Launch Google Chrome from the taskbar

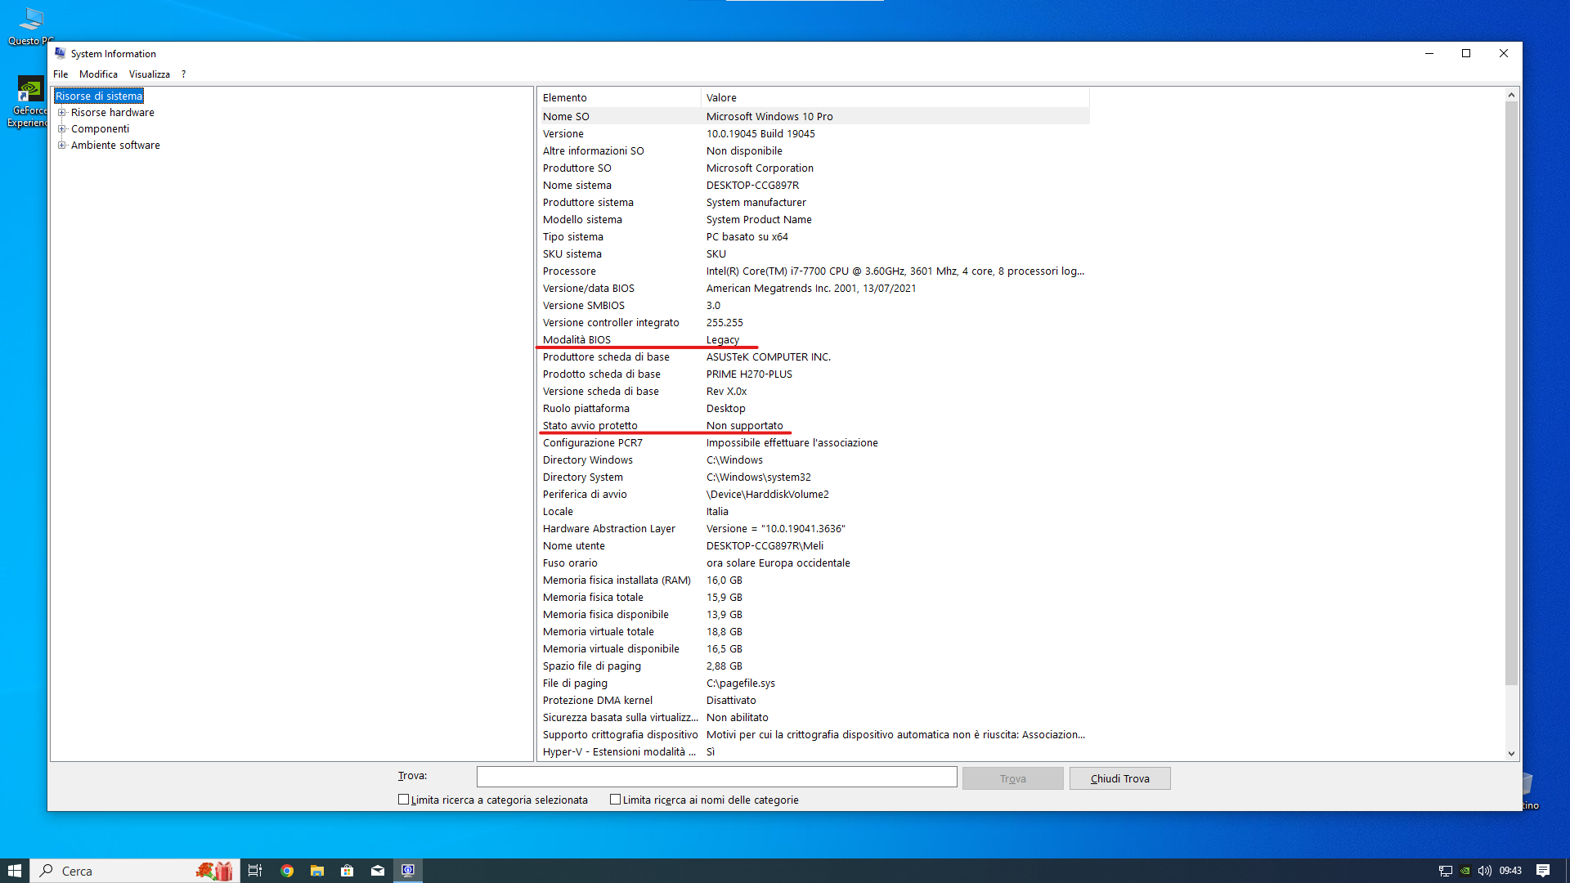coord(286,870)
